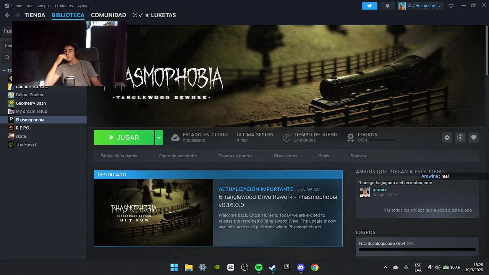The height and width of the screenshot is (275, 489).
Task: Open the Amigos menu
Action: 44,6
